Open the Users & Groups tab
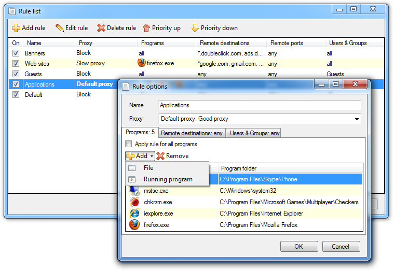This screenshot has height=271, width=394. [x=254, y=133]
